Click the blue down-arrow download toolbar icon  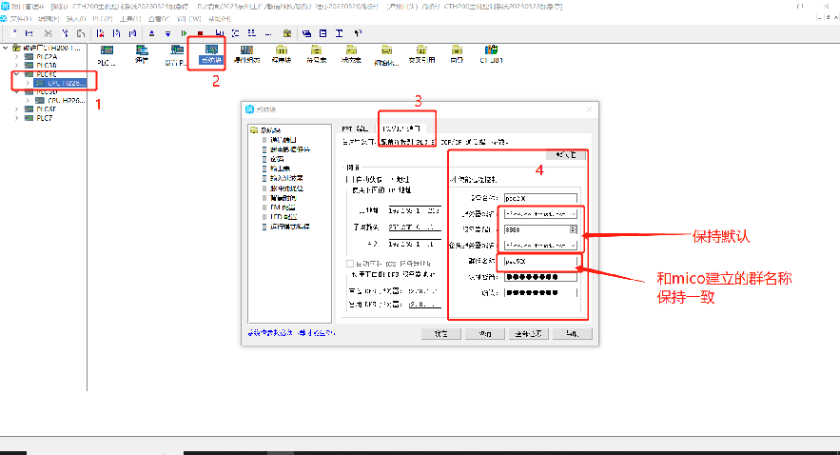(x=167, y=33)
